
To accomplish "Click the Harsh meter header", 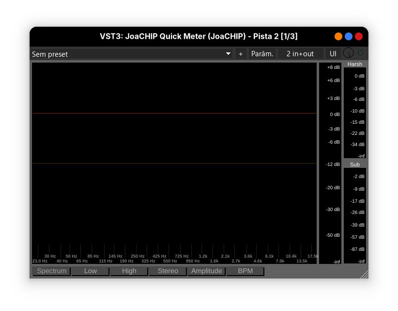I will pos(355,64).
